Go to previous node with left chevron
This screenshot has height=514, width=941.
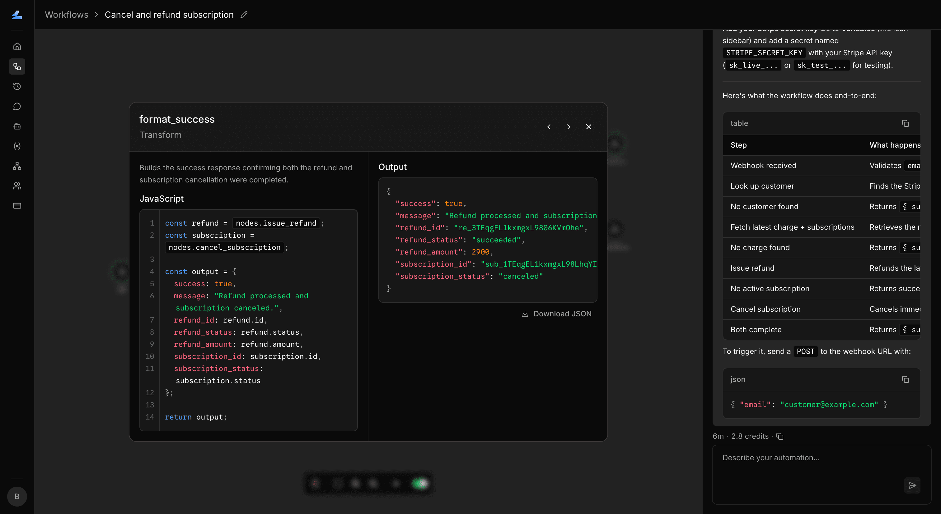pos(549,126)
